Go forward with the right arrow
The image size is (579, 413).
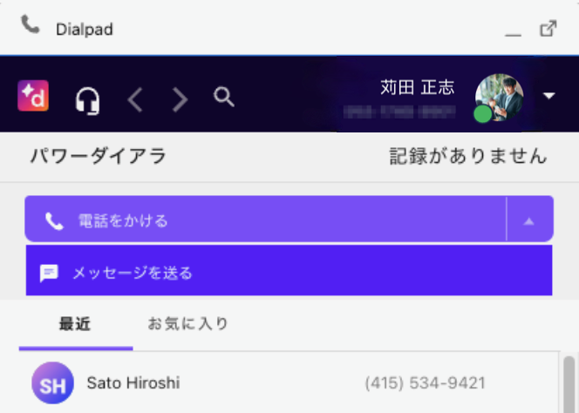pos(181,99)
